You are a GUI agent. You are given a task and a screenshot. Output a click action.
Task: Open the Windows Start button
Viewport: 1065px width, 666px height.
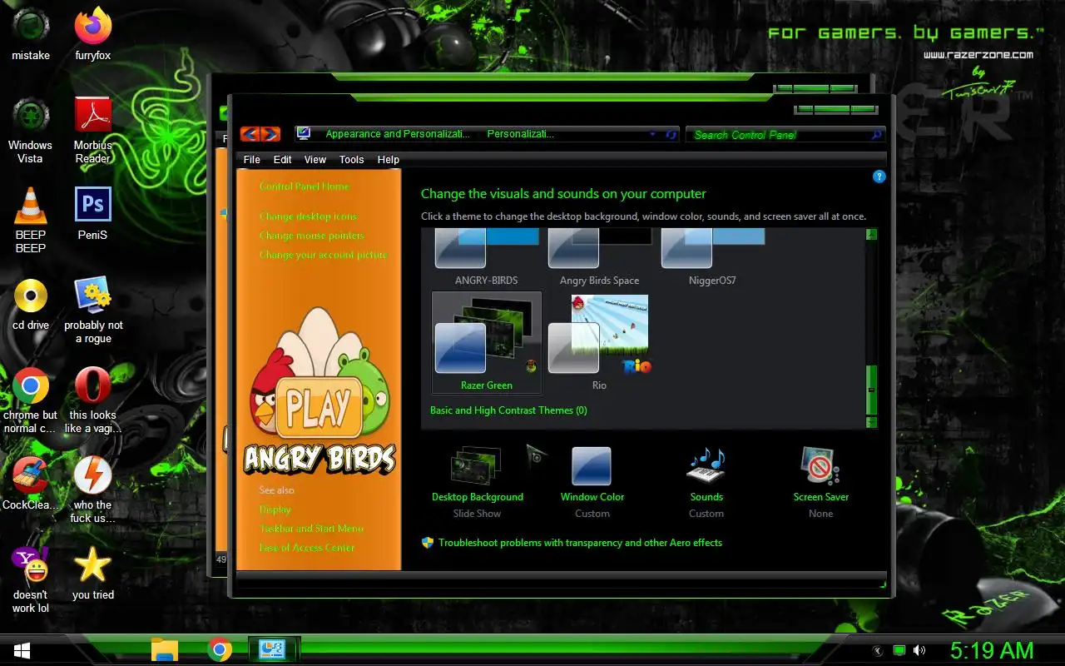click(22, 649)
